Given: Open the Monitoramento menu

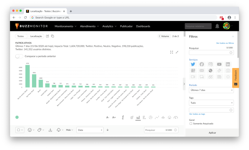Looking at the screenshot, I should pyautogui.click(x=65, y=26).
